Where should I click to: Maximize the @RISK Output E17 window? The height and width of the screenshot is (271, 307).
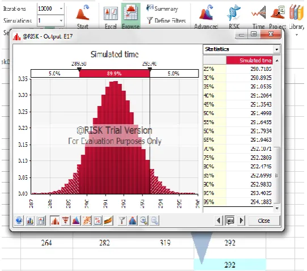254,34
